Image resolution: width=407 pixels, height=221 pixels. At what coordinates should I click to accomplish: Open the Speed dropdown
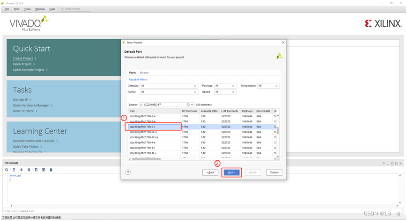[225, 92]
